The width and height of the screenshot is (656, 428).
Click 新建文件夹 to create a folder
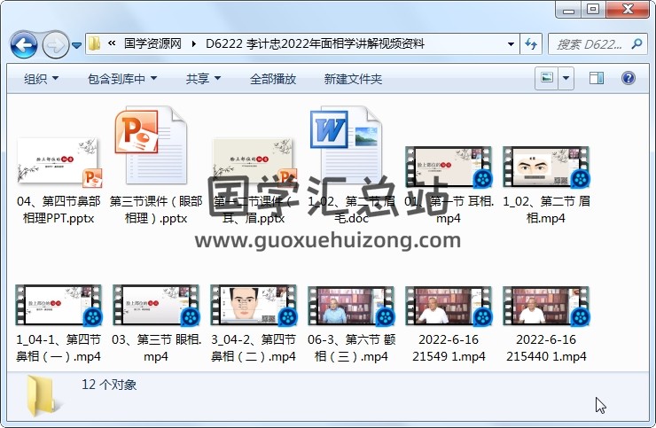point(353,79)
